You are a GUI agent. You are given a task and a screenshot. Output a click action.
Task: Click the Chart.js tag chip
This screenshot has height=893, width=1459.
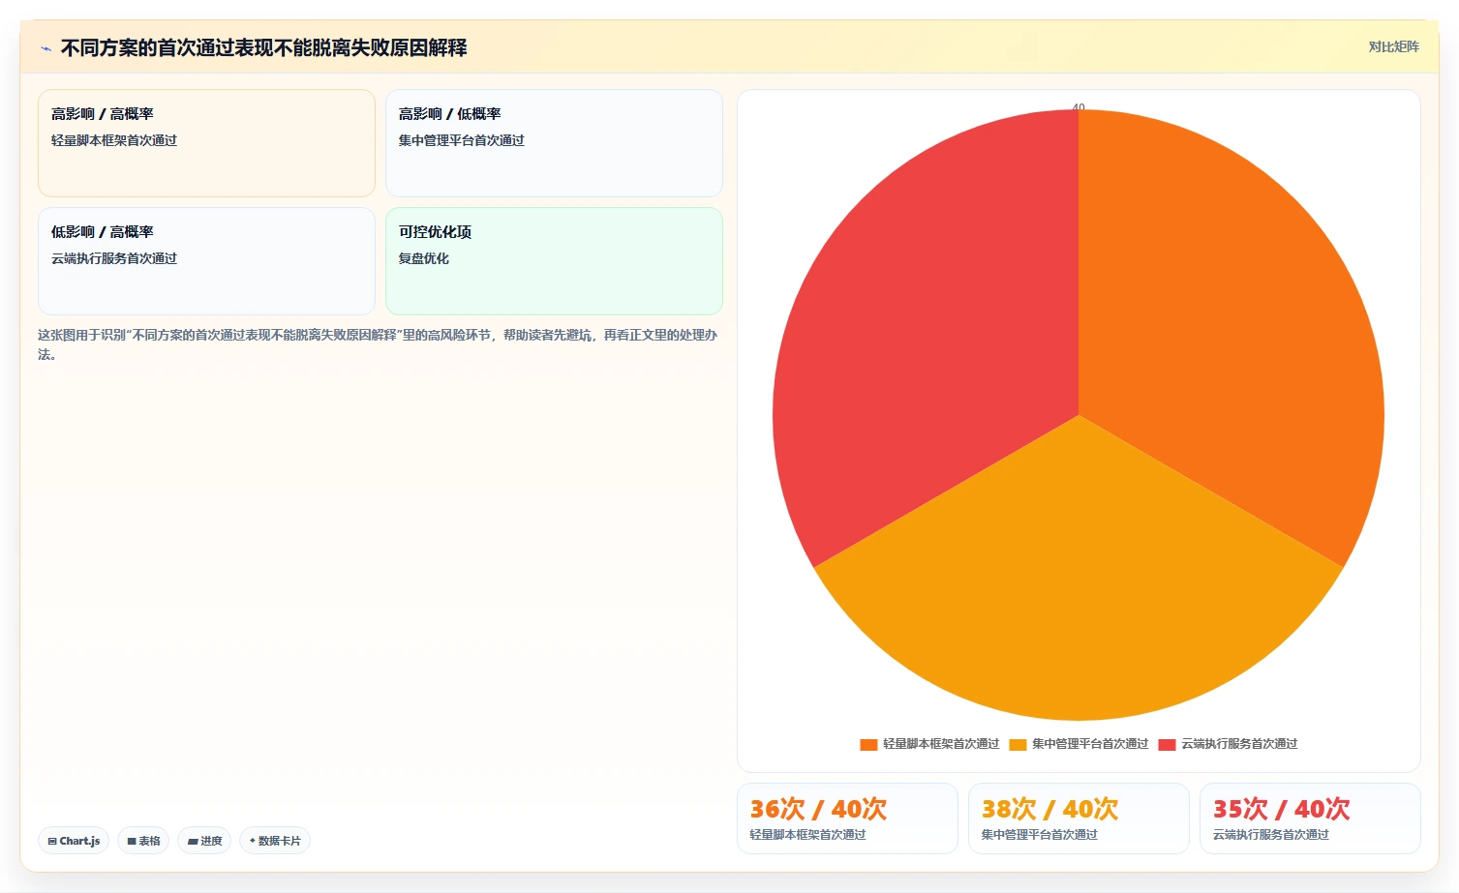74,841
